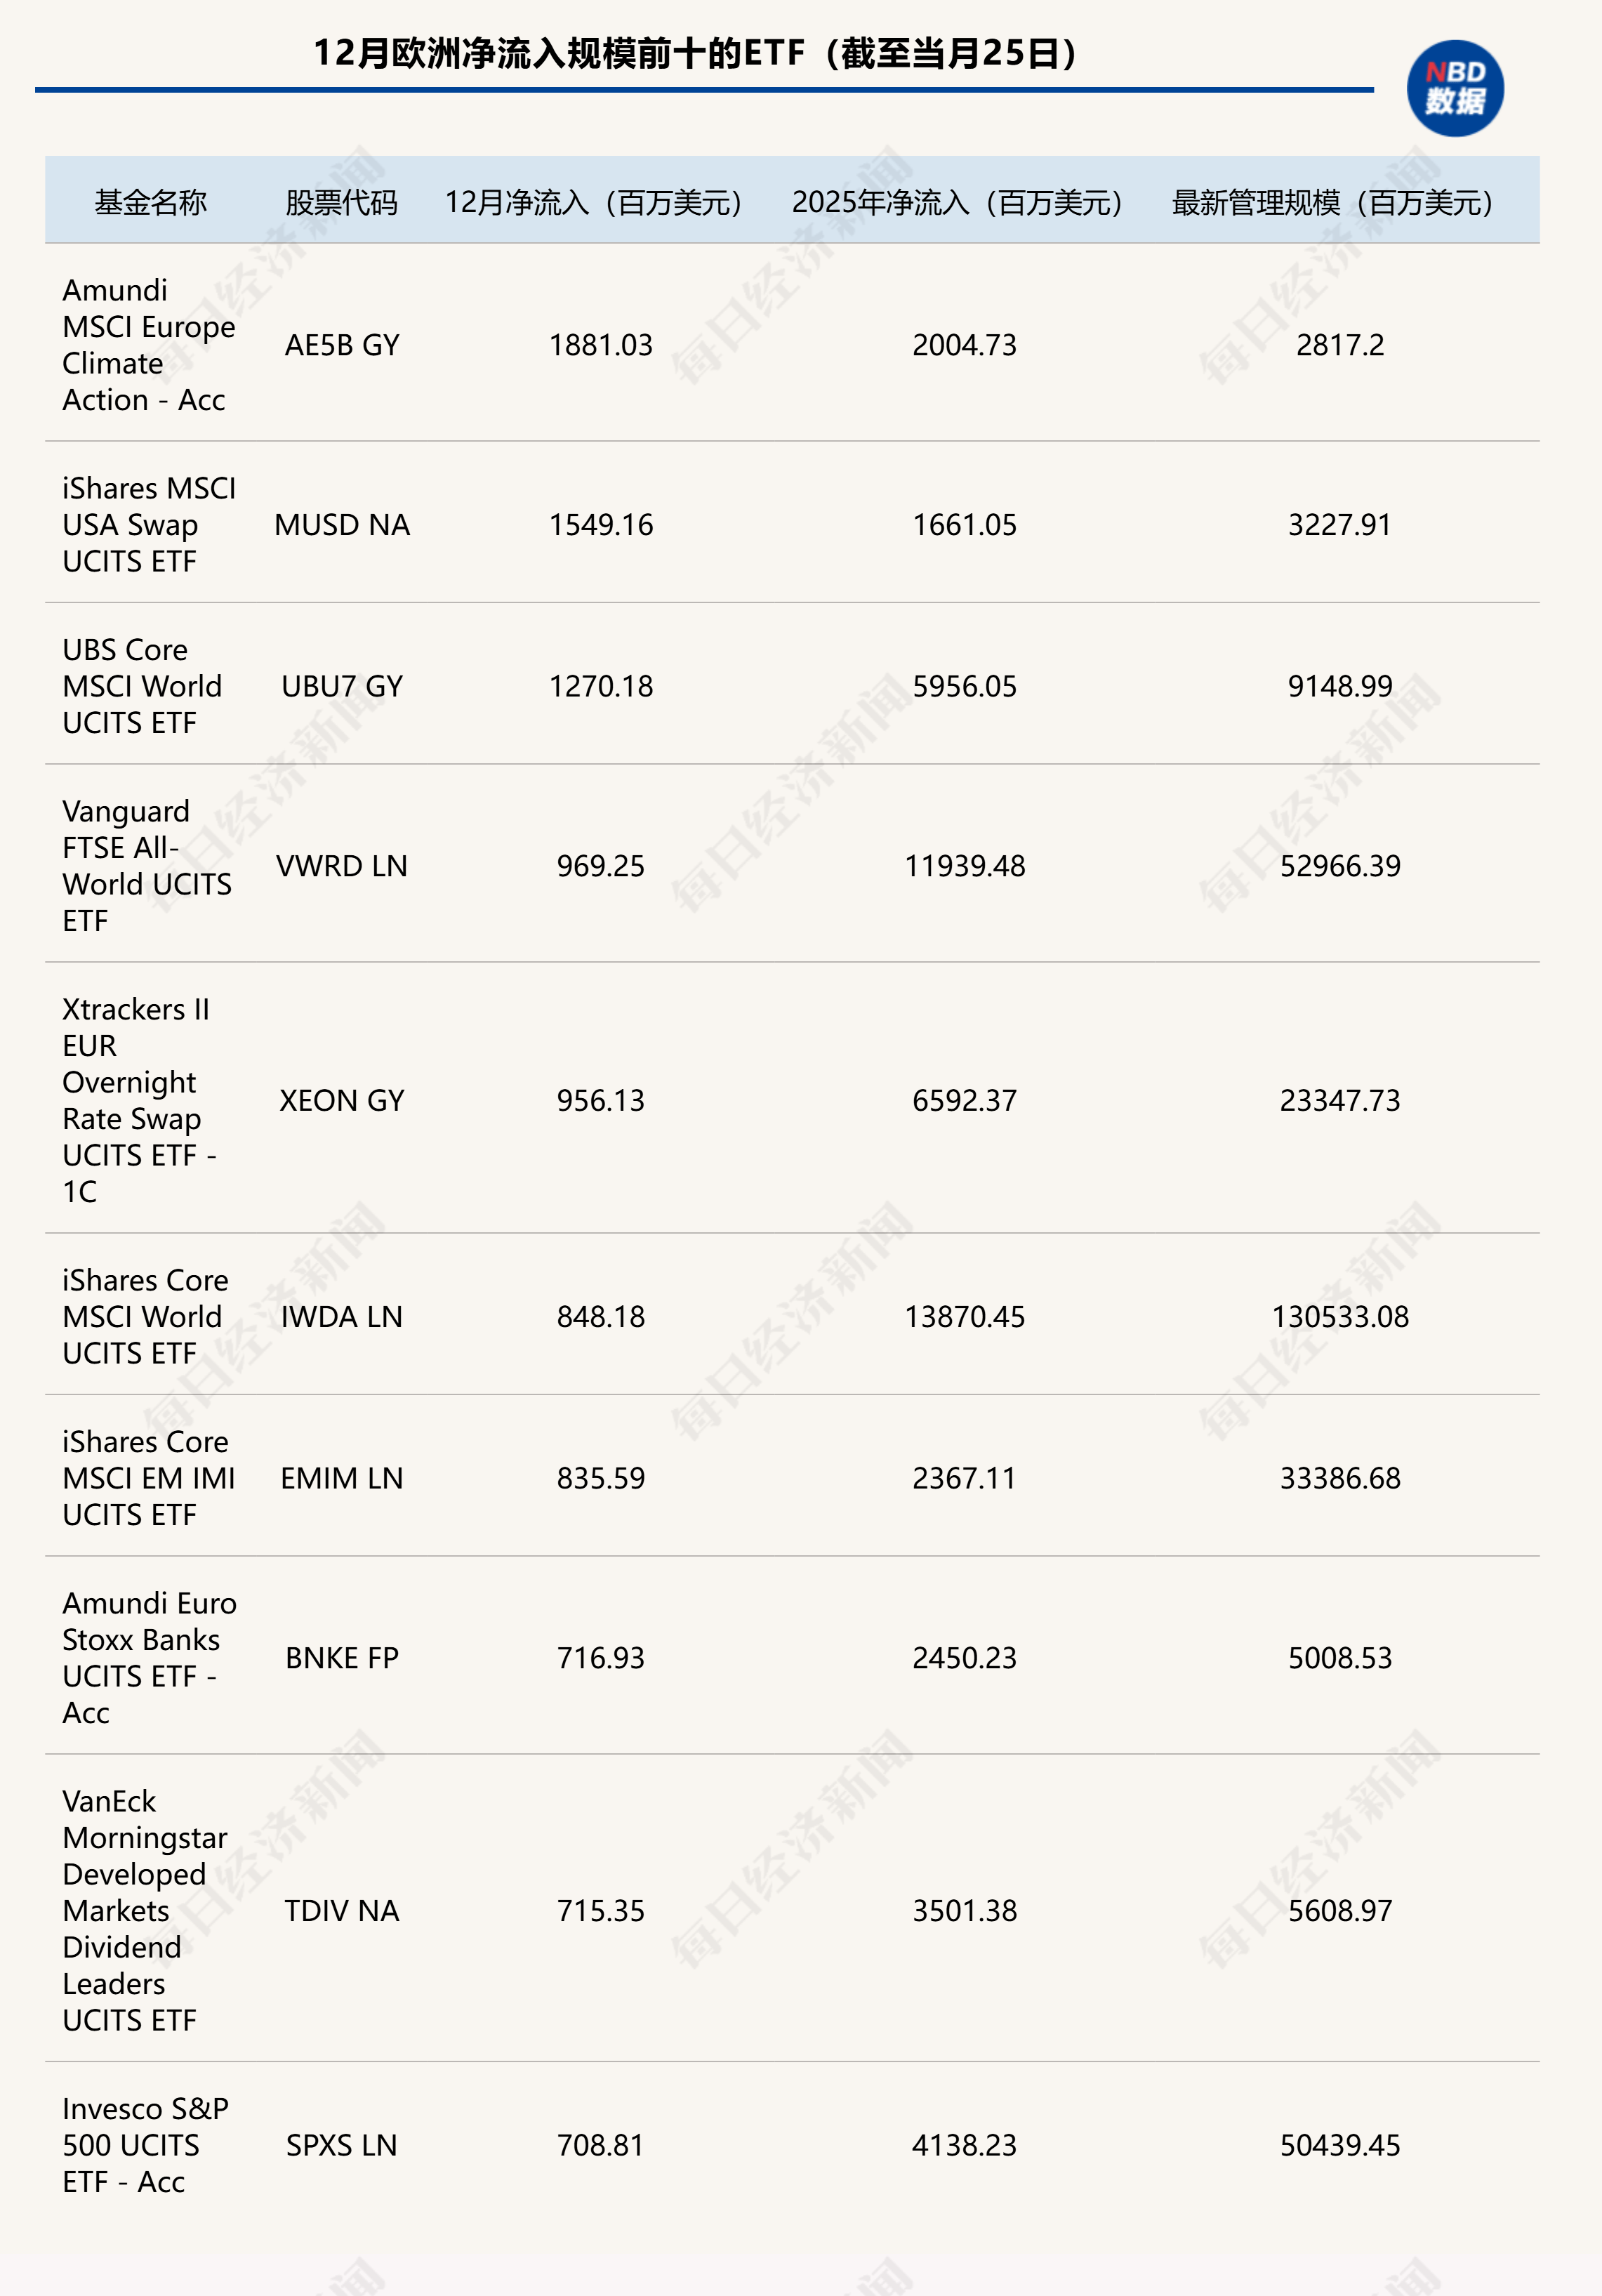Click the chart title about 12月欧洲净流入ETF

[696, 53]
